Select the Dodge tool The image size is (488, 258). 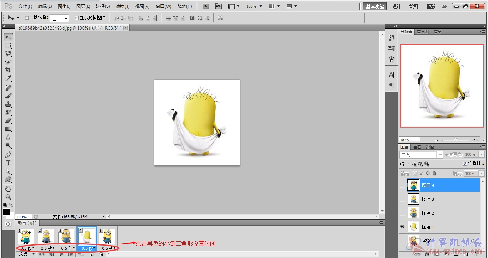8,145
